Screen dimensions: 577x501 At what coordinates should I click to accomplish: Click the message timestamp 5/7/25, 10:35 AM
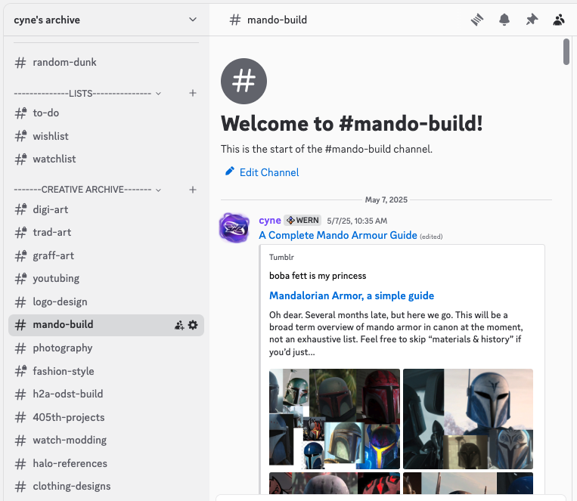click(x=357, y=221)
